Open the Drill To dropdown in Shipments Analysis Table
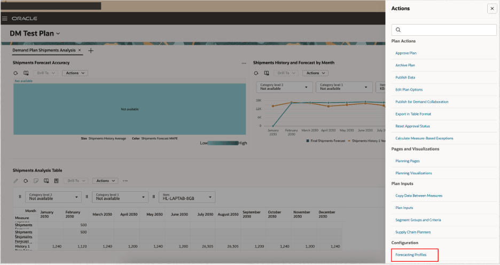Viewport: 500px width, 265px height. (x=76, y=181)
